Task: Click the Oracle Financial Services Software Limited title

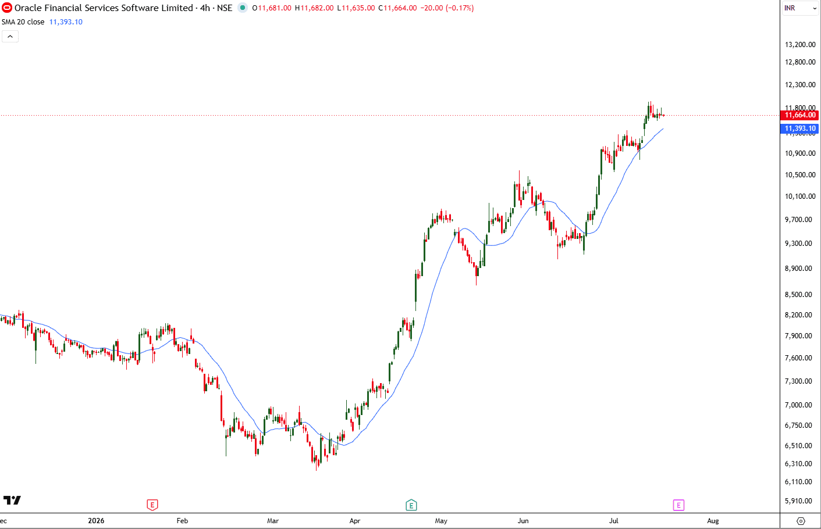Action: click(x=104, y=8)
